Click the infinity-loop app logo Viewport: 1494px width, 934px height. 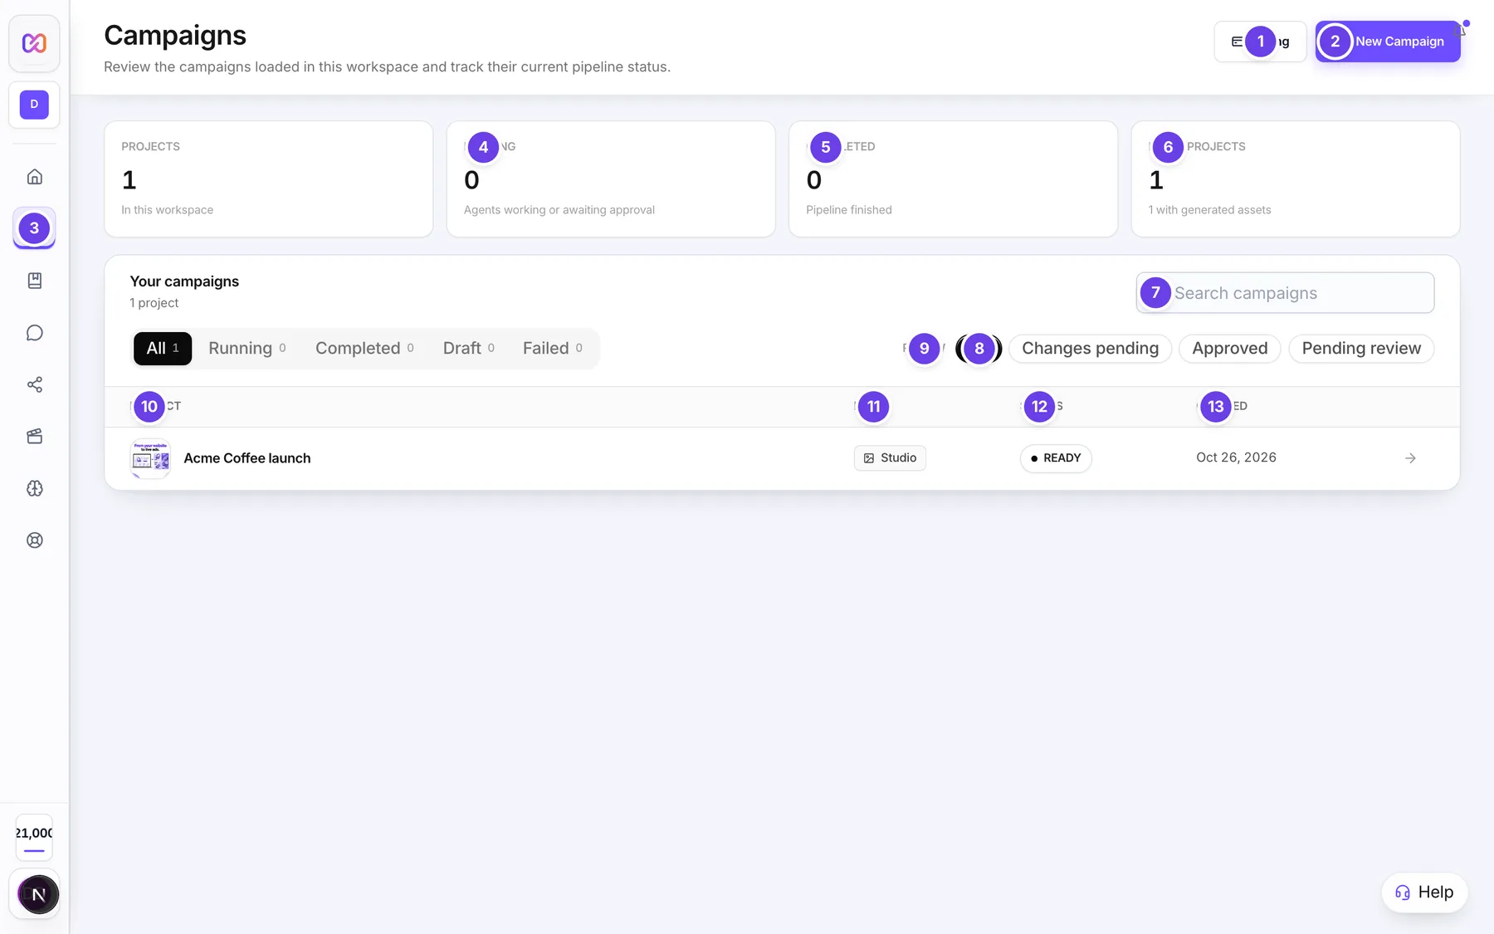34,43
